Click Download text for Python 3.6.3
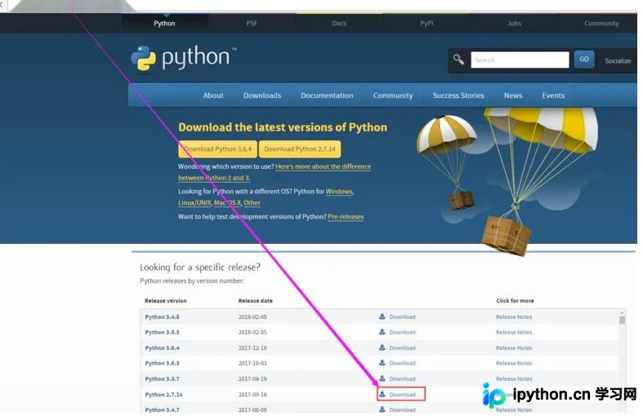This screenshot has height=416, width=643. click(402, 363)
